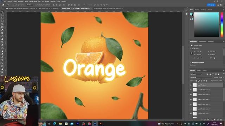Click the lock all padlock icon
Screen dimensions: 225x126
pos(207,81)
